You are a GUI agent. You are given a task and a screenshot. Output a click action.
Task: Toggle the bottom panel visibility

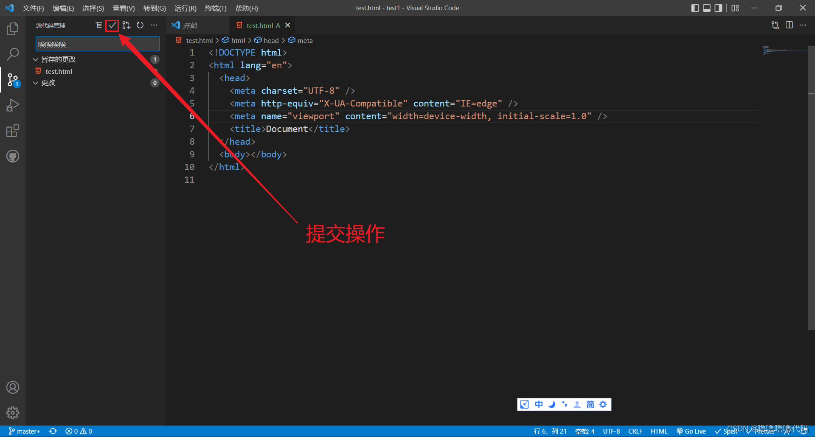pyautogui.click(x=707, y=8)
